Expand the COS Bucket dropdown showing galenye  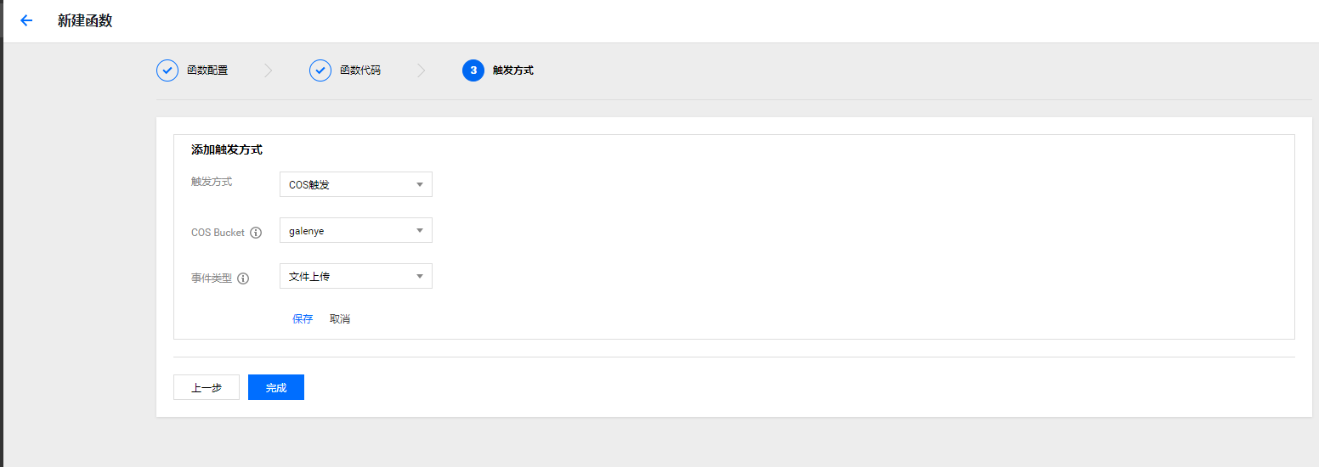point(355,230)
